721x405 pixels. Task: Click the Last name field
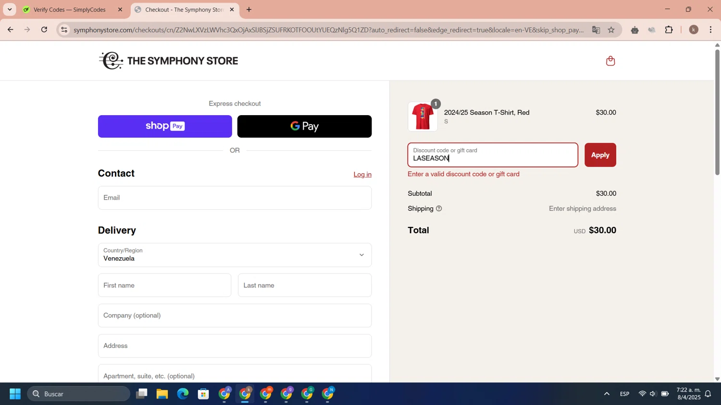305,285
